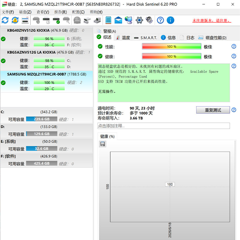Click help icon beside 重复测试 button
Screen dimensions: 240x240
coord(234,110)
